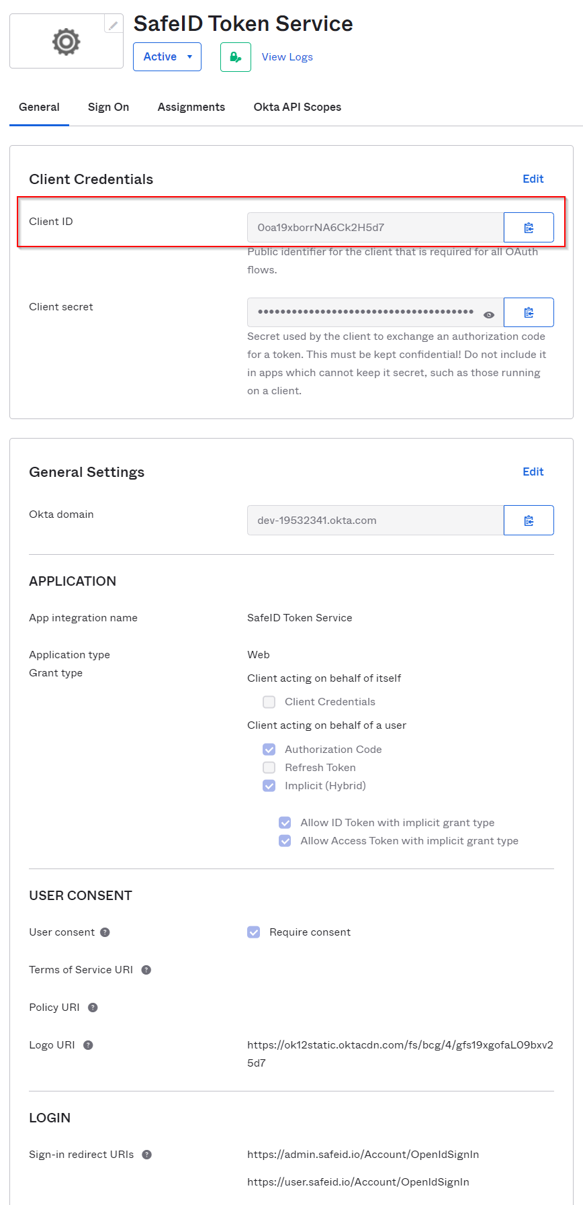Click the help icon next to Logo URI
The width and height of the screenshot is (583, 1205).
coord(88,1045)
